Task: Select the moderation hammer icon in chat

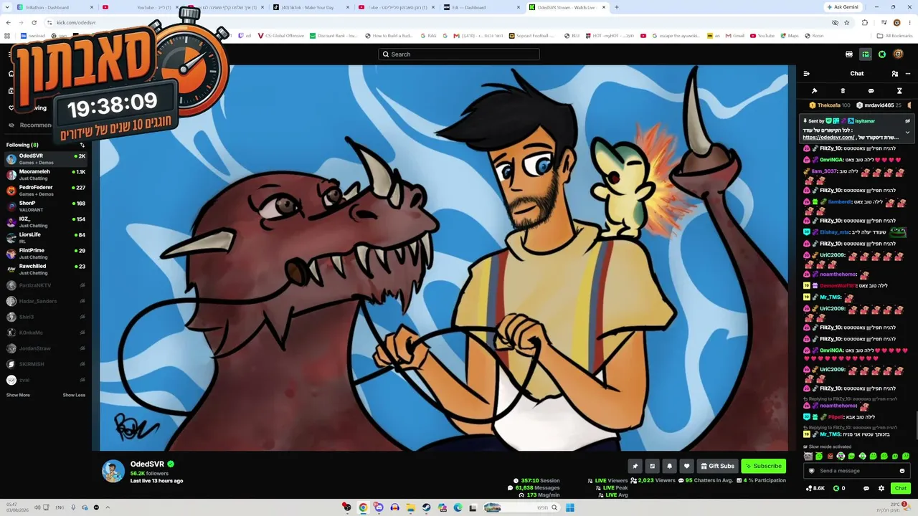Action: click(814, 91)
